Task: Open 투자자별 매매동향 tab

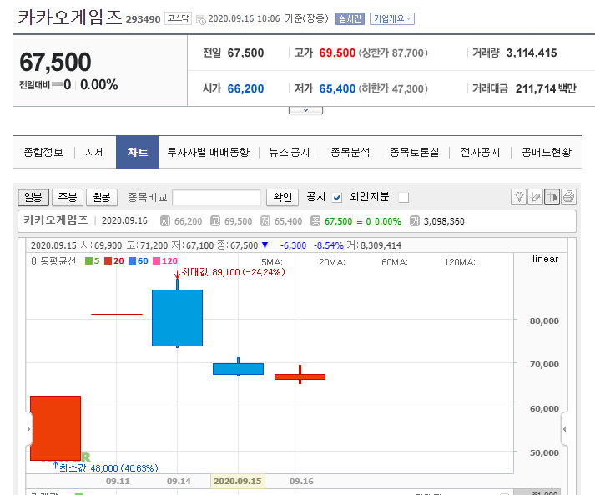Action: click(209, 152)
